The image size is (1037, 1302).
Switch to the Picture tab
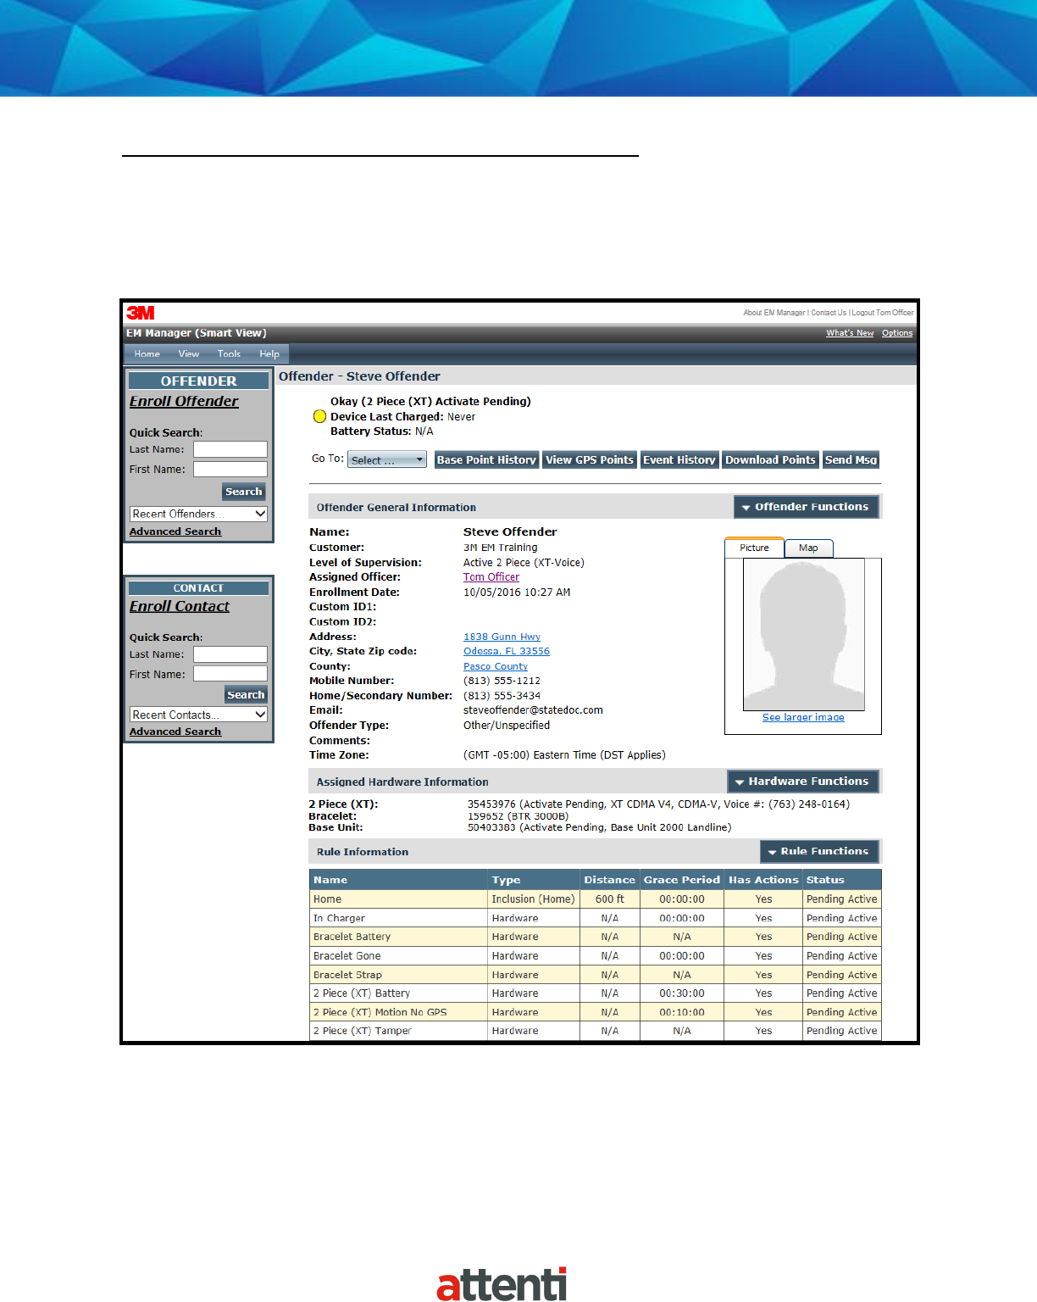tap(754, 548)
